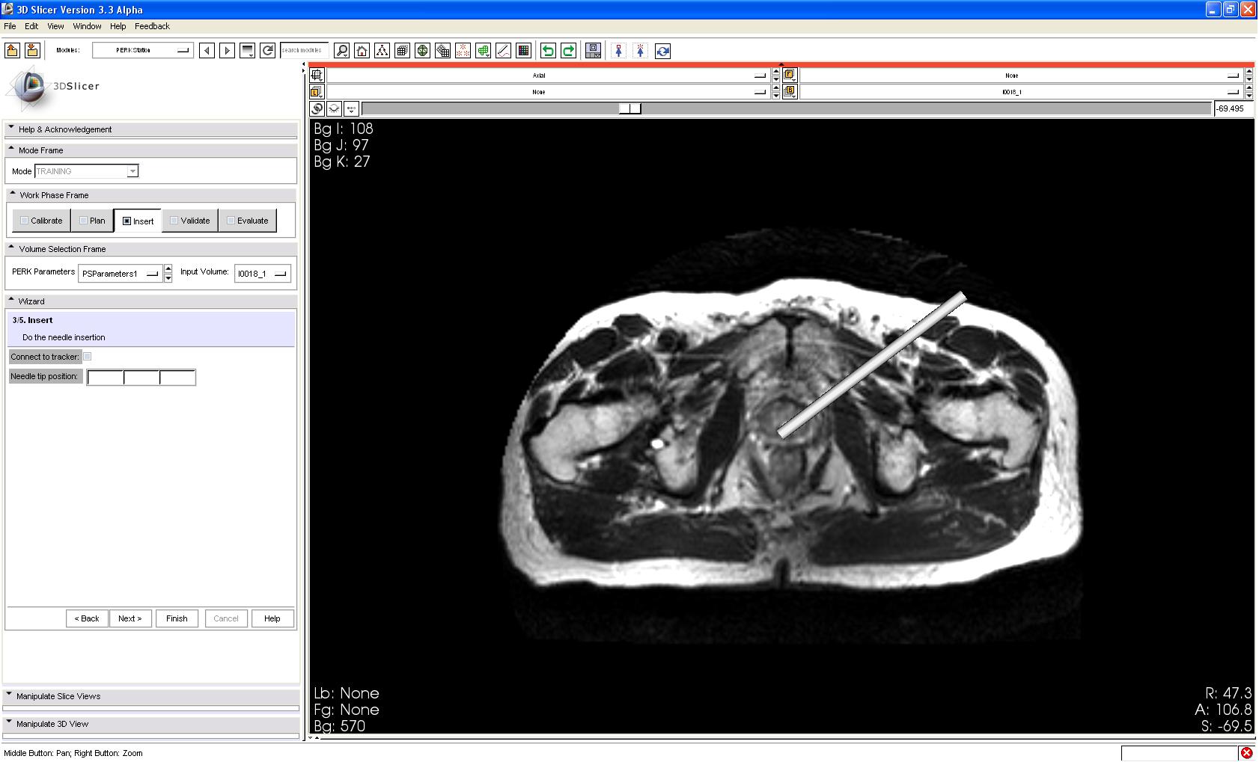1259x762 pixels.
Task: Toggle the slice link chain icon
Action: 317,108
